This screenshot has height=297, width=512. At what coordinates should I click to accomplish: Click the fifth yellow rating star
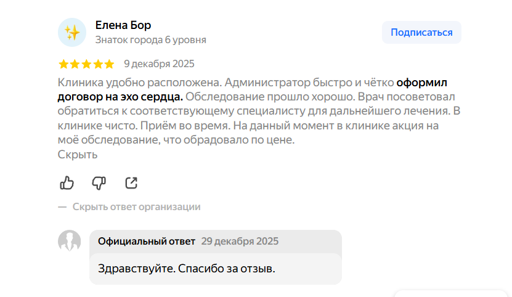click(109, 64)
